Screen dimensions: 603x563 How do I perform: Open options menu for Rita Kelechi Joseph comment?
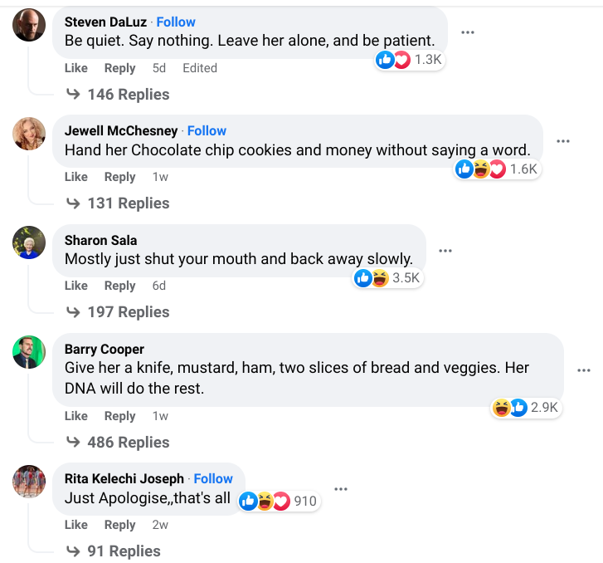pos(340,488)
